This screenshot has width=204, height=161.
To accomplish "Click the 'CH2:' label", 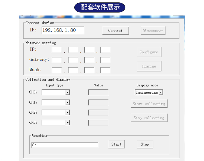I will (x=33, y=112).
